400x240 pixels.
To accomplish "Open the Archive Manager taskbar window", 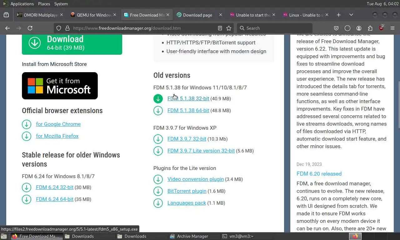I will 193,236.
